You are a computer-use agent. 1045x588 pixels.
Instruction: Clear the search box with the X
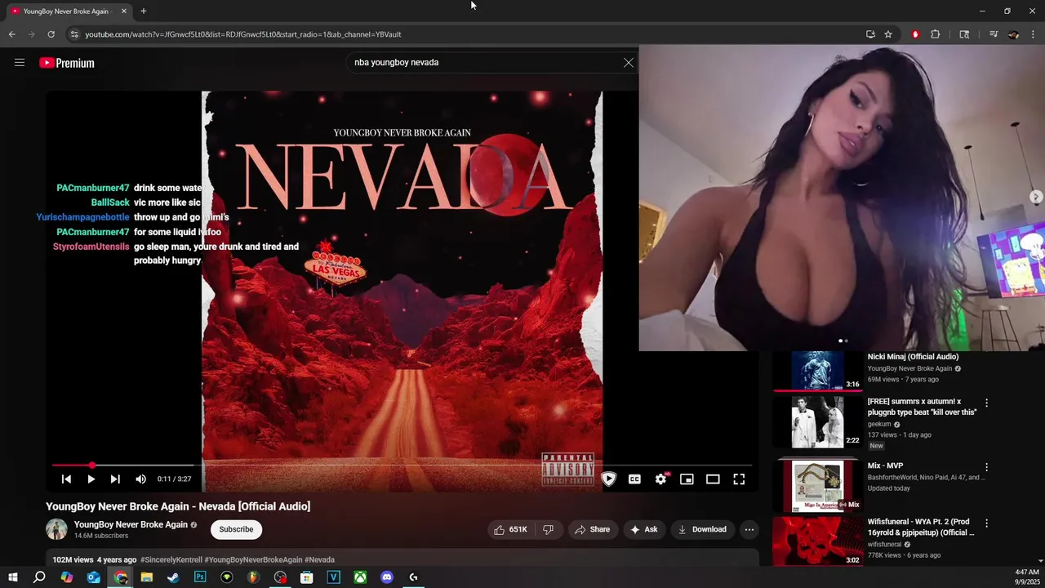pos(629,63)
